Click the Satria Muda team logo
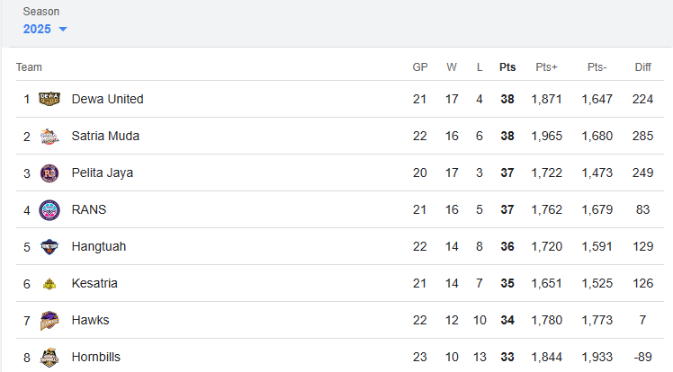The image size is (673, 372). [x=49, y=137]
